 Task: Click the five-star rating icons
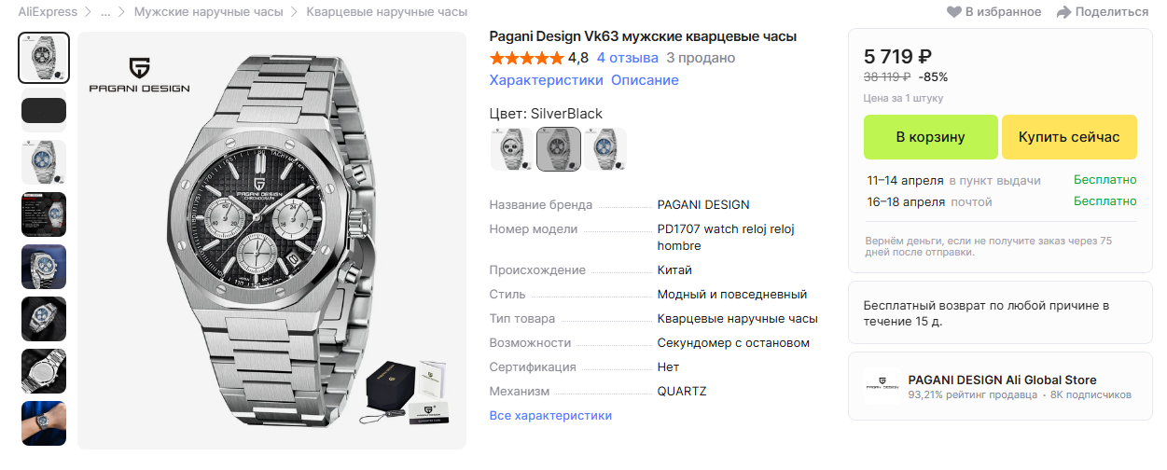pyautogui.click(x=526, y=58)
